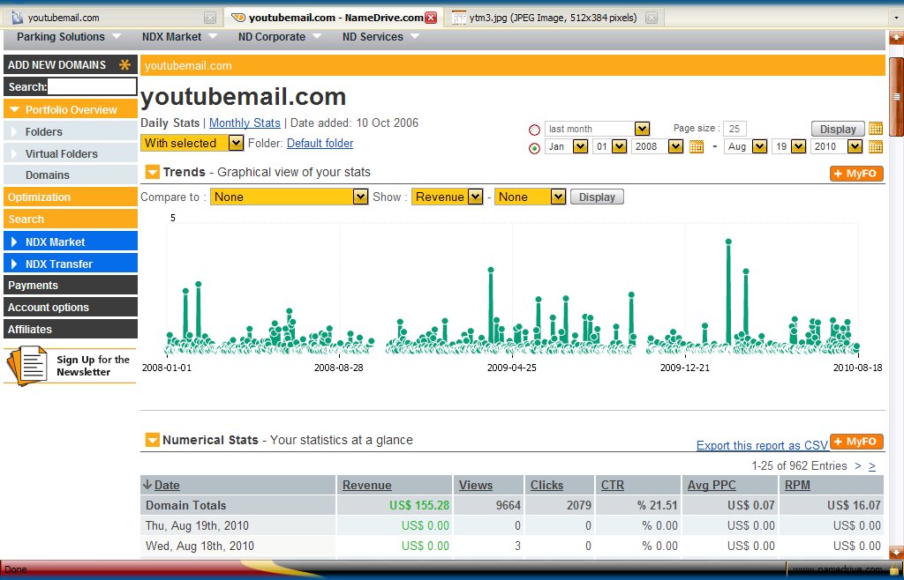Open the 'With selected' dropdown
Screen dimensions: 904x580
192,143
